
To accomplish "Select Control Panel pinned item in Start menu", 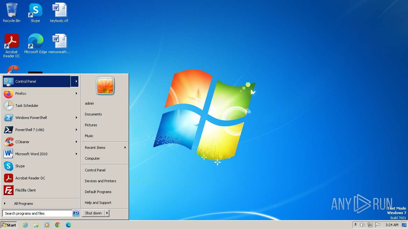I will (x=37, y=81).
